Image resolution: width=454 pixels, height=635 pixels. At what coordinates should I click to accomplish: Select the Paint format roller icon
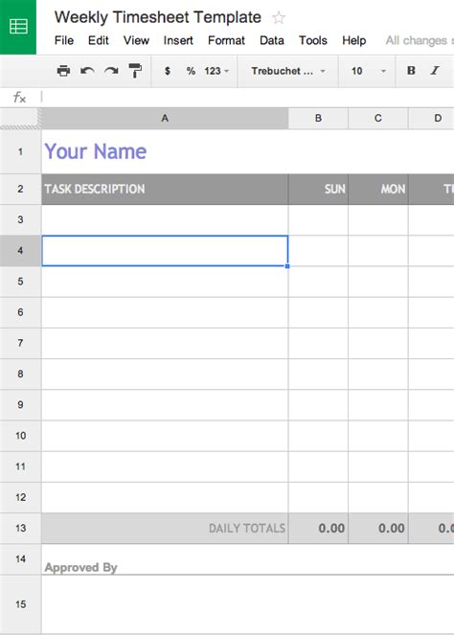click(x=135, y=71)
